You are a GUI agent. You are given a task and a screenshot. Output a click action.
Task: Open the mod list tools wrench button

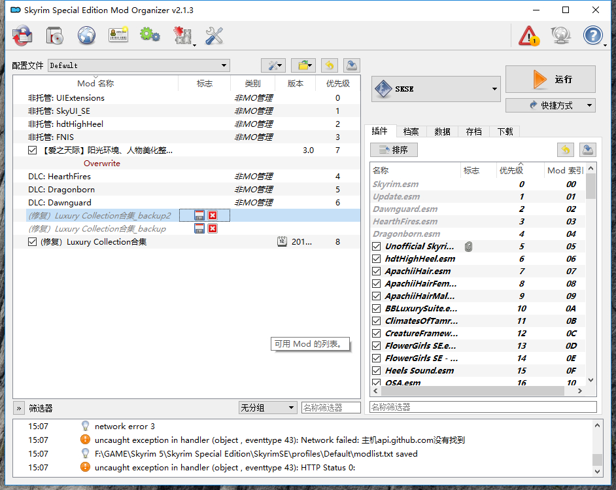click(273, 65)
